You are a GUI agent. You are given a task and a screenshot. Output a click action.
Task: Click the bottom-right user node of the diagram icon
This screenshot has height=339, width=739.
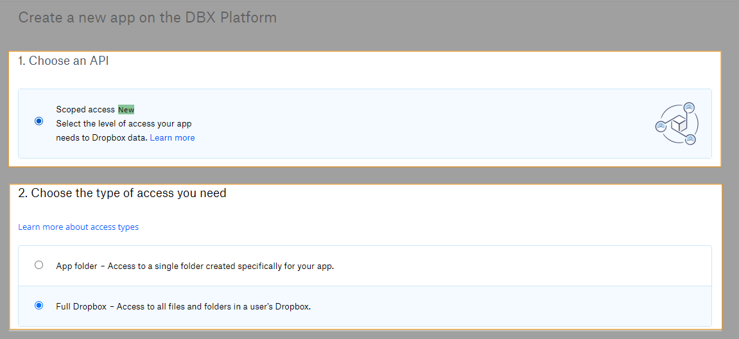click(x=690, y=139)
